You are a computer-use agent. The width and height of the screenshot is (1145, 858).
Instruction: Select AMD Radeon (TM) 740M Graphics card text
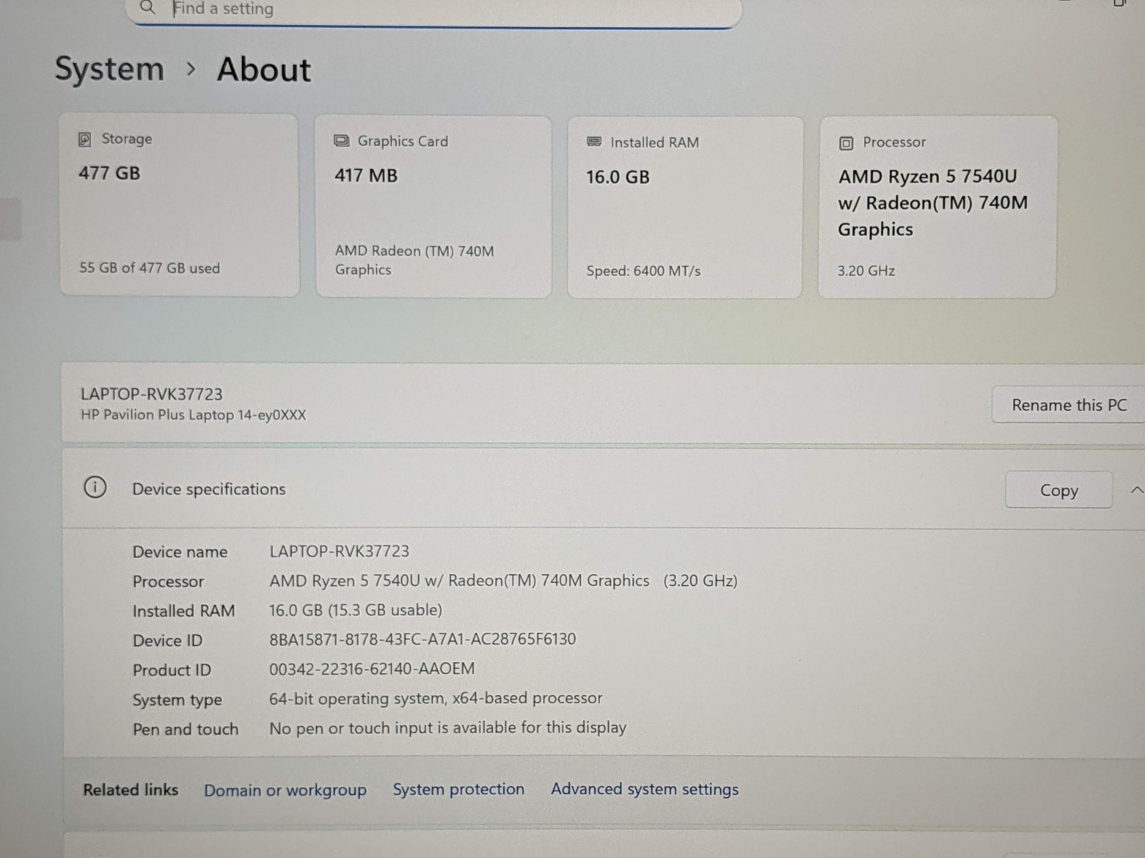tap(414, 260)
